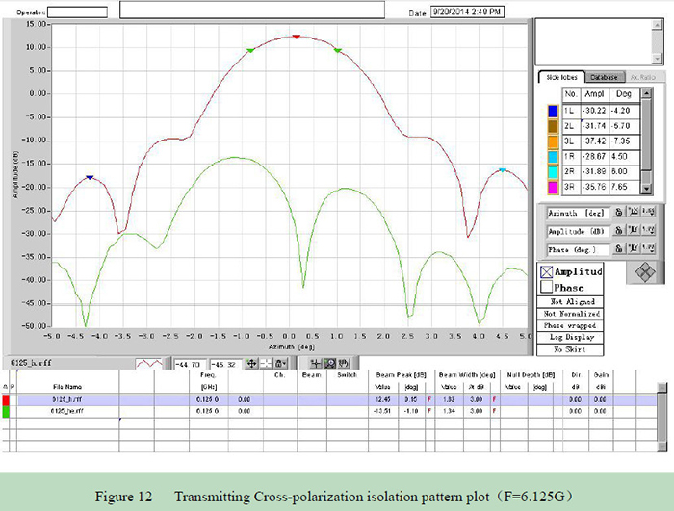Click the Azimuth axis autoscale icon
674x511 pixels.
pos(634,212)
